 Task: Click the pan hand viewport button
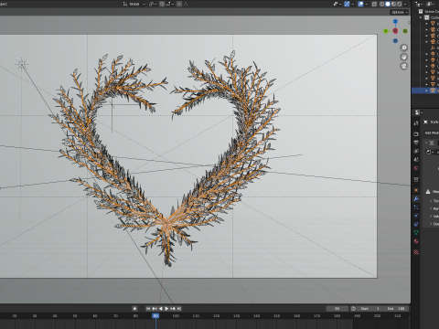(404, 57)
